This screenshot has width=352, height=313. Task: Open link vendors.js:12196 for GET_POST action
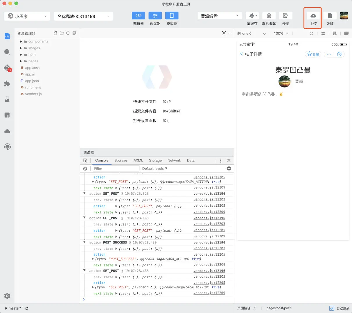(x=209, y=218)
